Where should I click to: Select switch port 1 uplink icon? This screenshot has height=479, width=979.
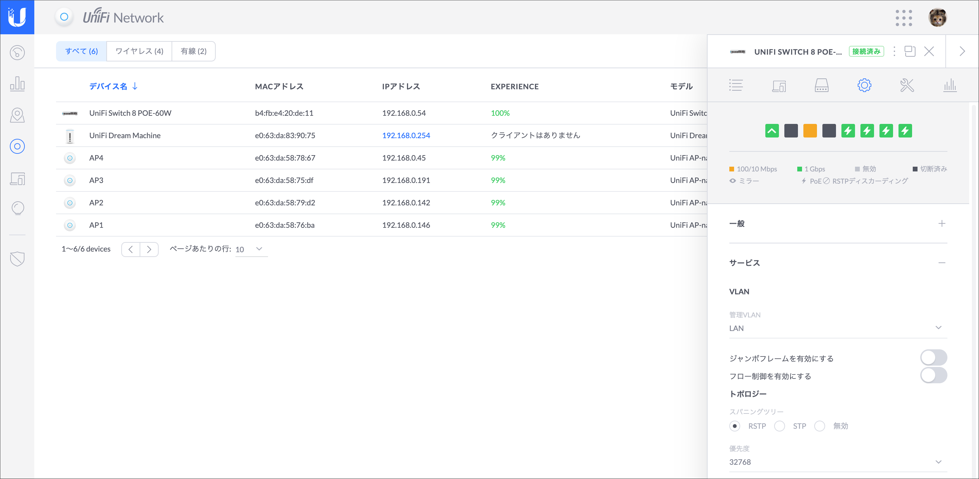(772, 131)
